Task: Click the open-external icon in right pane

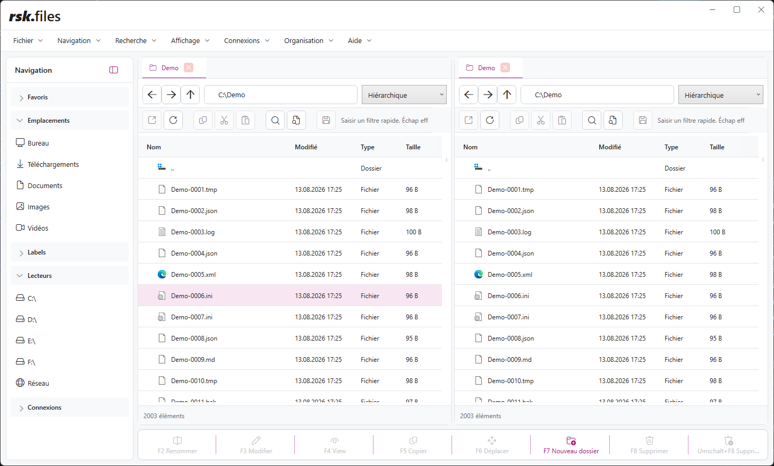Action: click(x=469, y=120)
